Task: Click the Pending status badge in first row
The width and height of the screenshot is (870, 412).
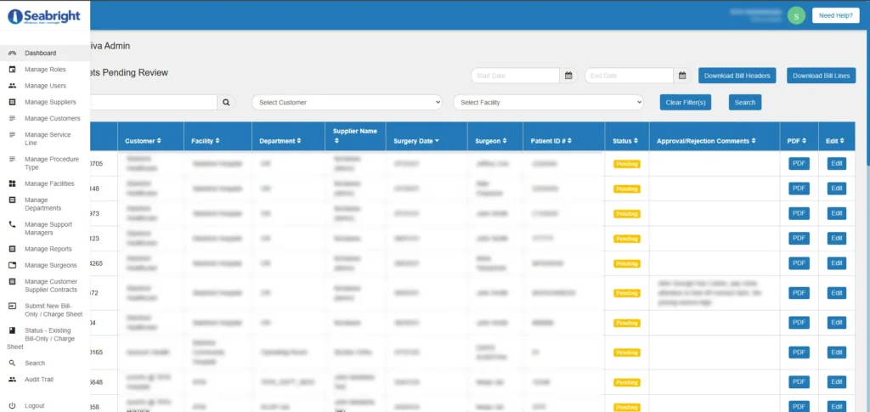Action: click(x=627, y=164)
